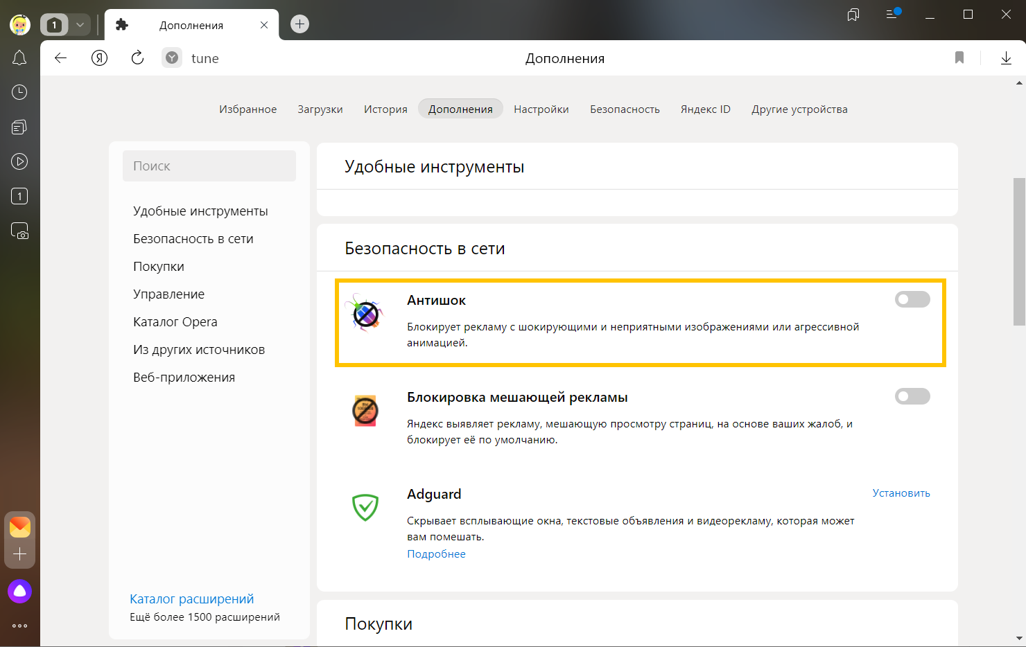The width and height of the screenshot is (1026, 647).
Task: Open the sidebar three-dots menu
Action: tap(19, 626)
